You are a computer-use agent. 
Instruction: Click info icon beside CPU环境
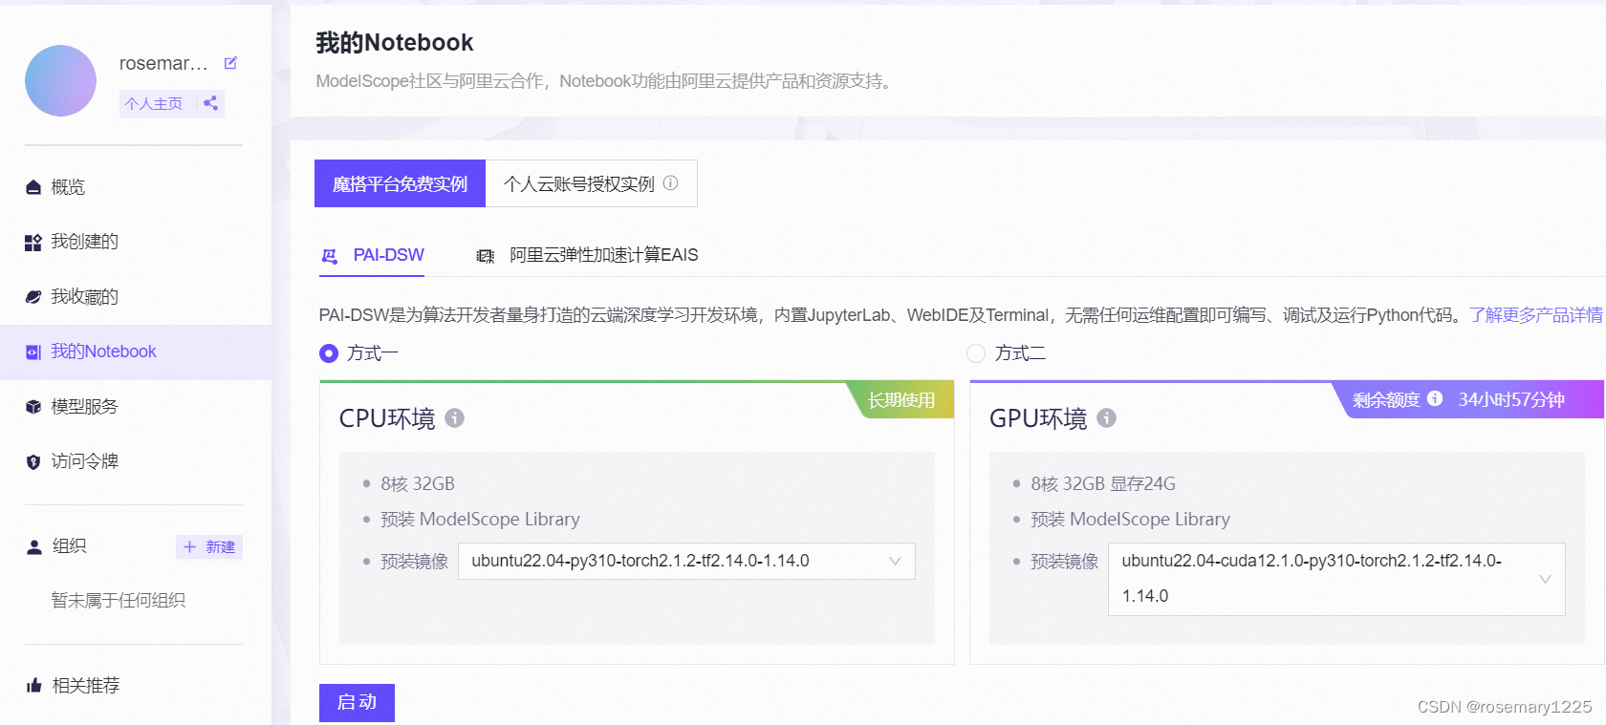click(x=455, y=418)
